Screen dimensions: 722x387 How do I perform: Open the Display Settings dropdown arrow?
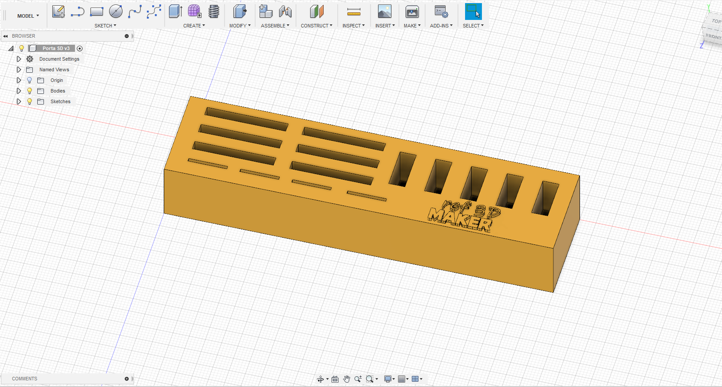tap(394, 379)
